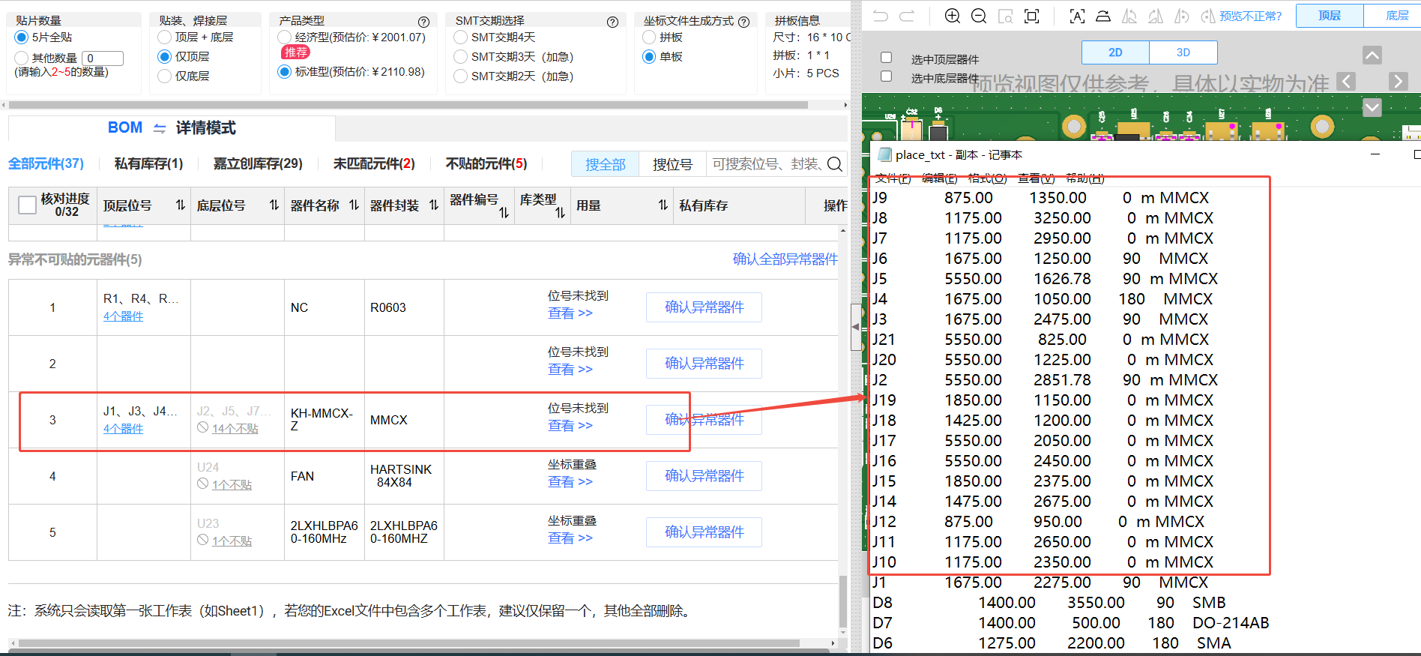Sort by 器件名称 column
This screenshot has height=656, width=1421.
[x=354, y=205]
